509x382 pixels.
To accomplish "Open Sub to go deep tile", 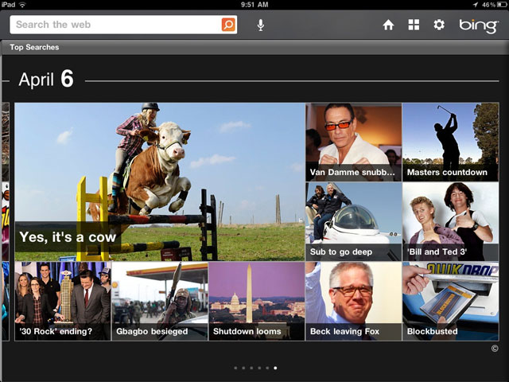I will coord(353,221).
